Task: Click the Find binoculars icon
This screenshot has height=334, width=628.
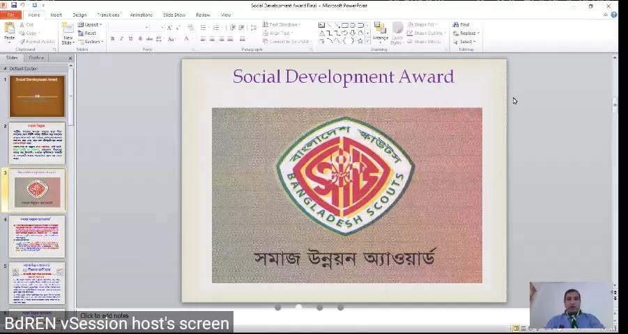Action: (456, 24)
